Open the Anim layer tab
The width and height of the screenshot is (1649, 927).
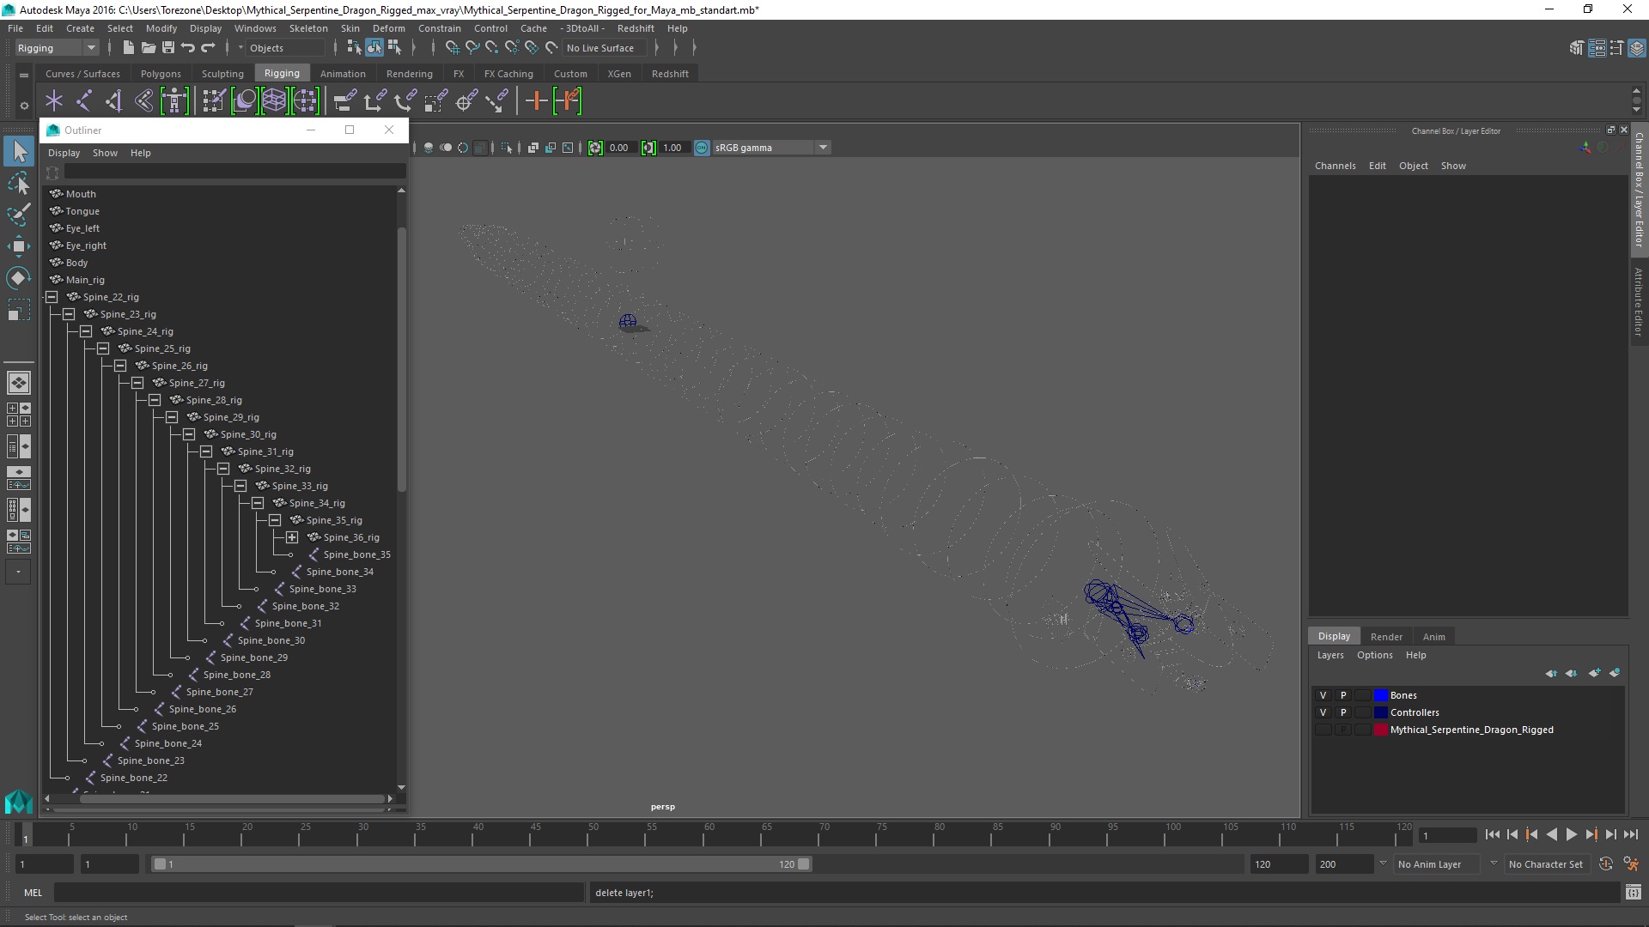[x=1433, y=637]
